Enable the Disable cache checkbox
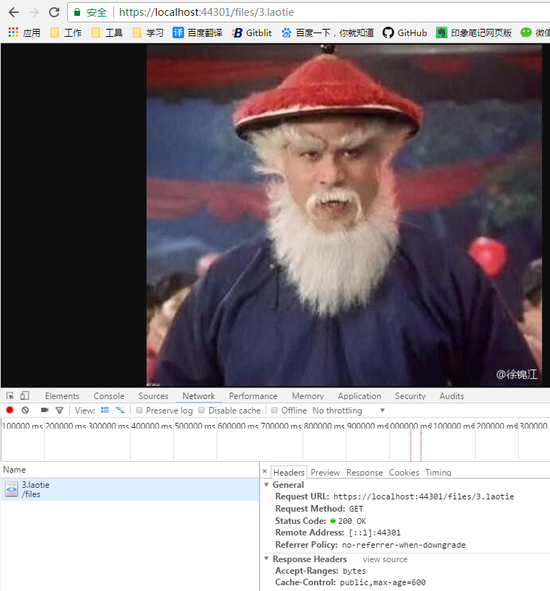Viewport: 550px width, 591px height. 201,410
